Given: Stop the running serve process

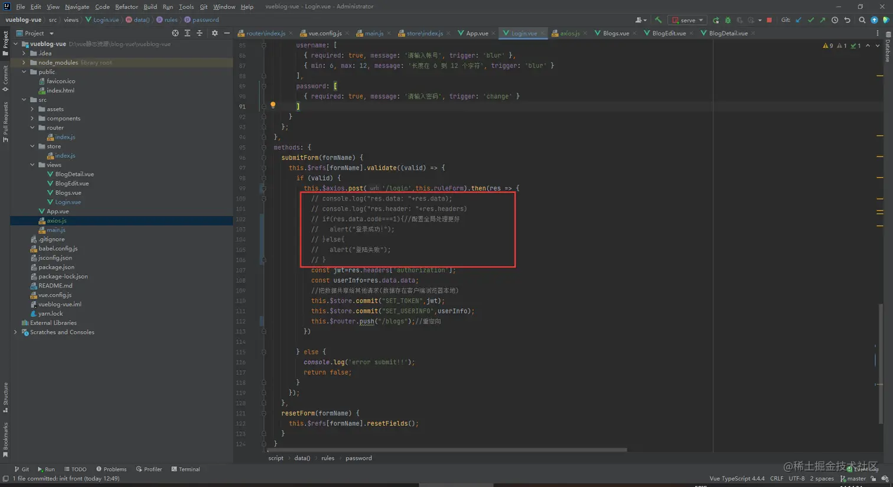Looking at the screenshot, I should [x=769, y=20].
